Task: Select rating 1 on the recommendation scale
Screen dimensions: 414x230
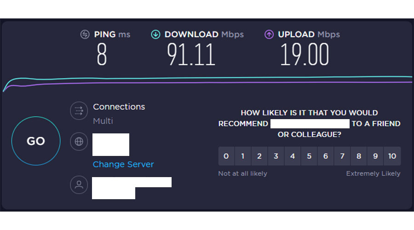Action: (x=243, y=156)
